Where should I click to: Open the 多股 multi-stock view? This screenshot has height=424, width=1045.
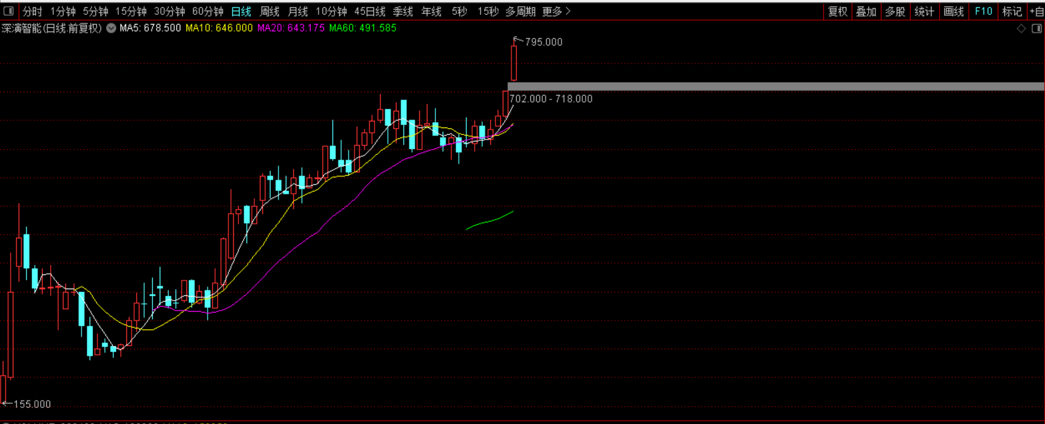tap(895, 11)
